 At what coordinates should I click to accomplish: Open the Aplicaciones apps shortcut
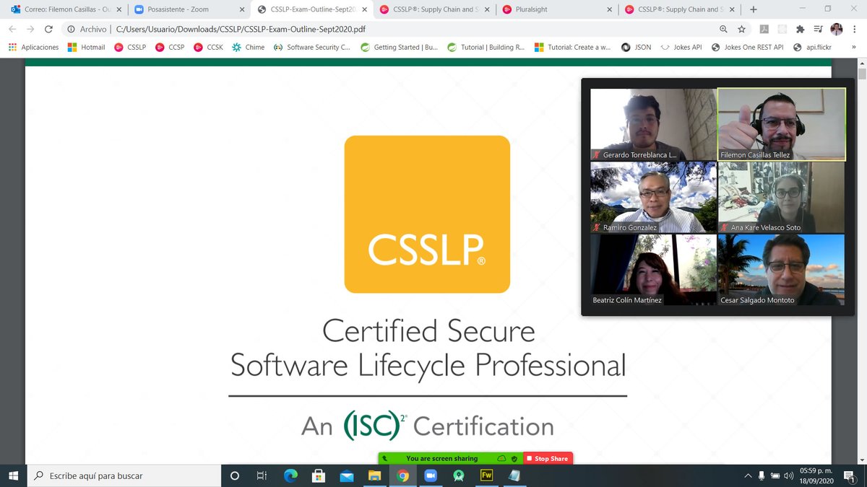pyautogui.click(x=33, y=47)
